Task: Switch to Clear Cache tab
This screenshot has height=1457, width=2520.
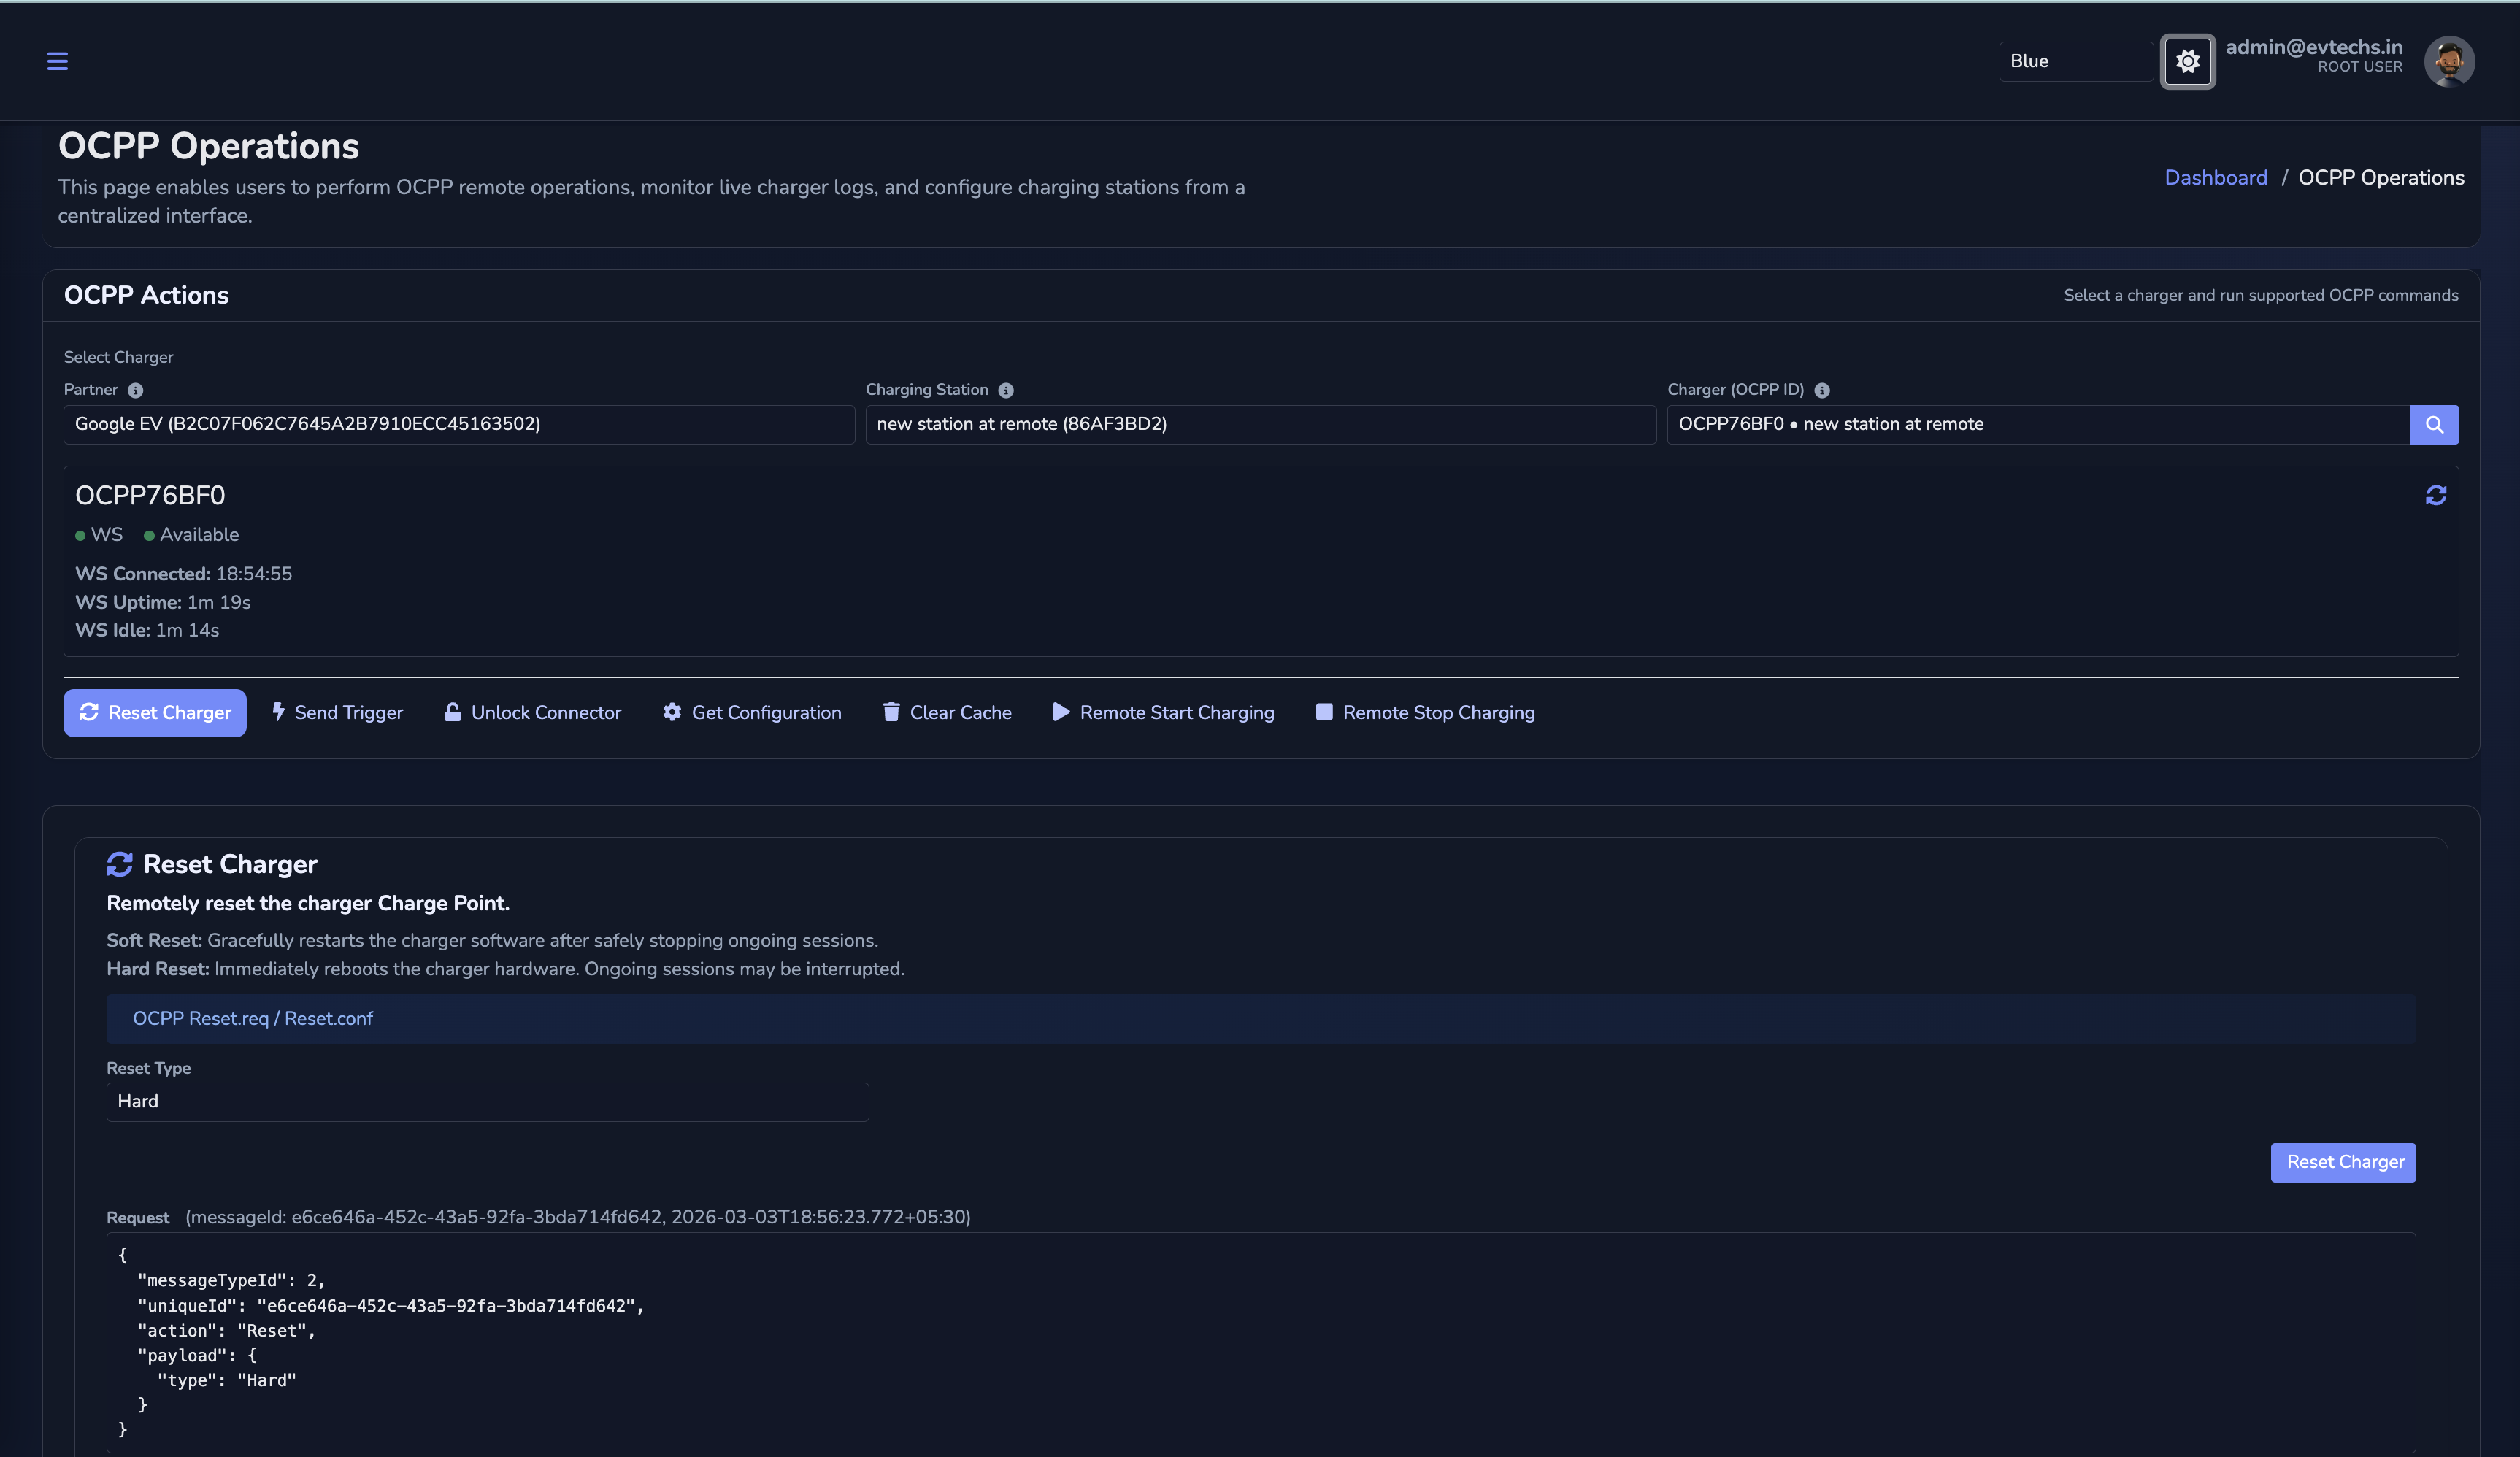Action: tap(947, 712)
